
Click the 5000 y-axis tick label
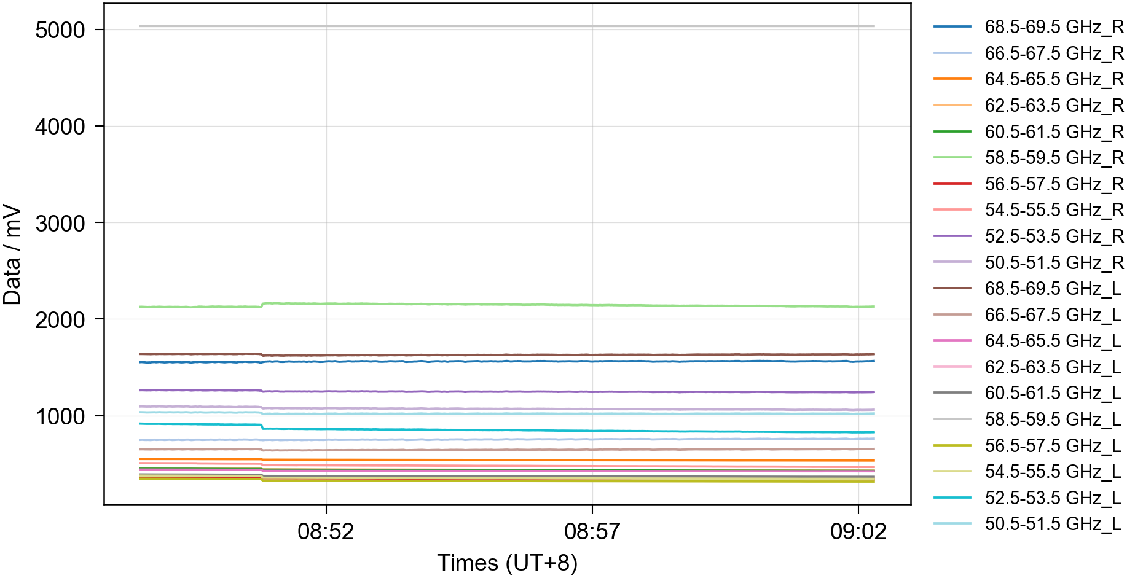pyautogui.click(x=60, y=30)
